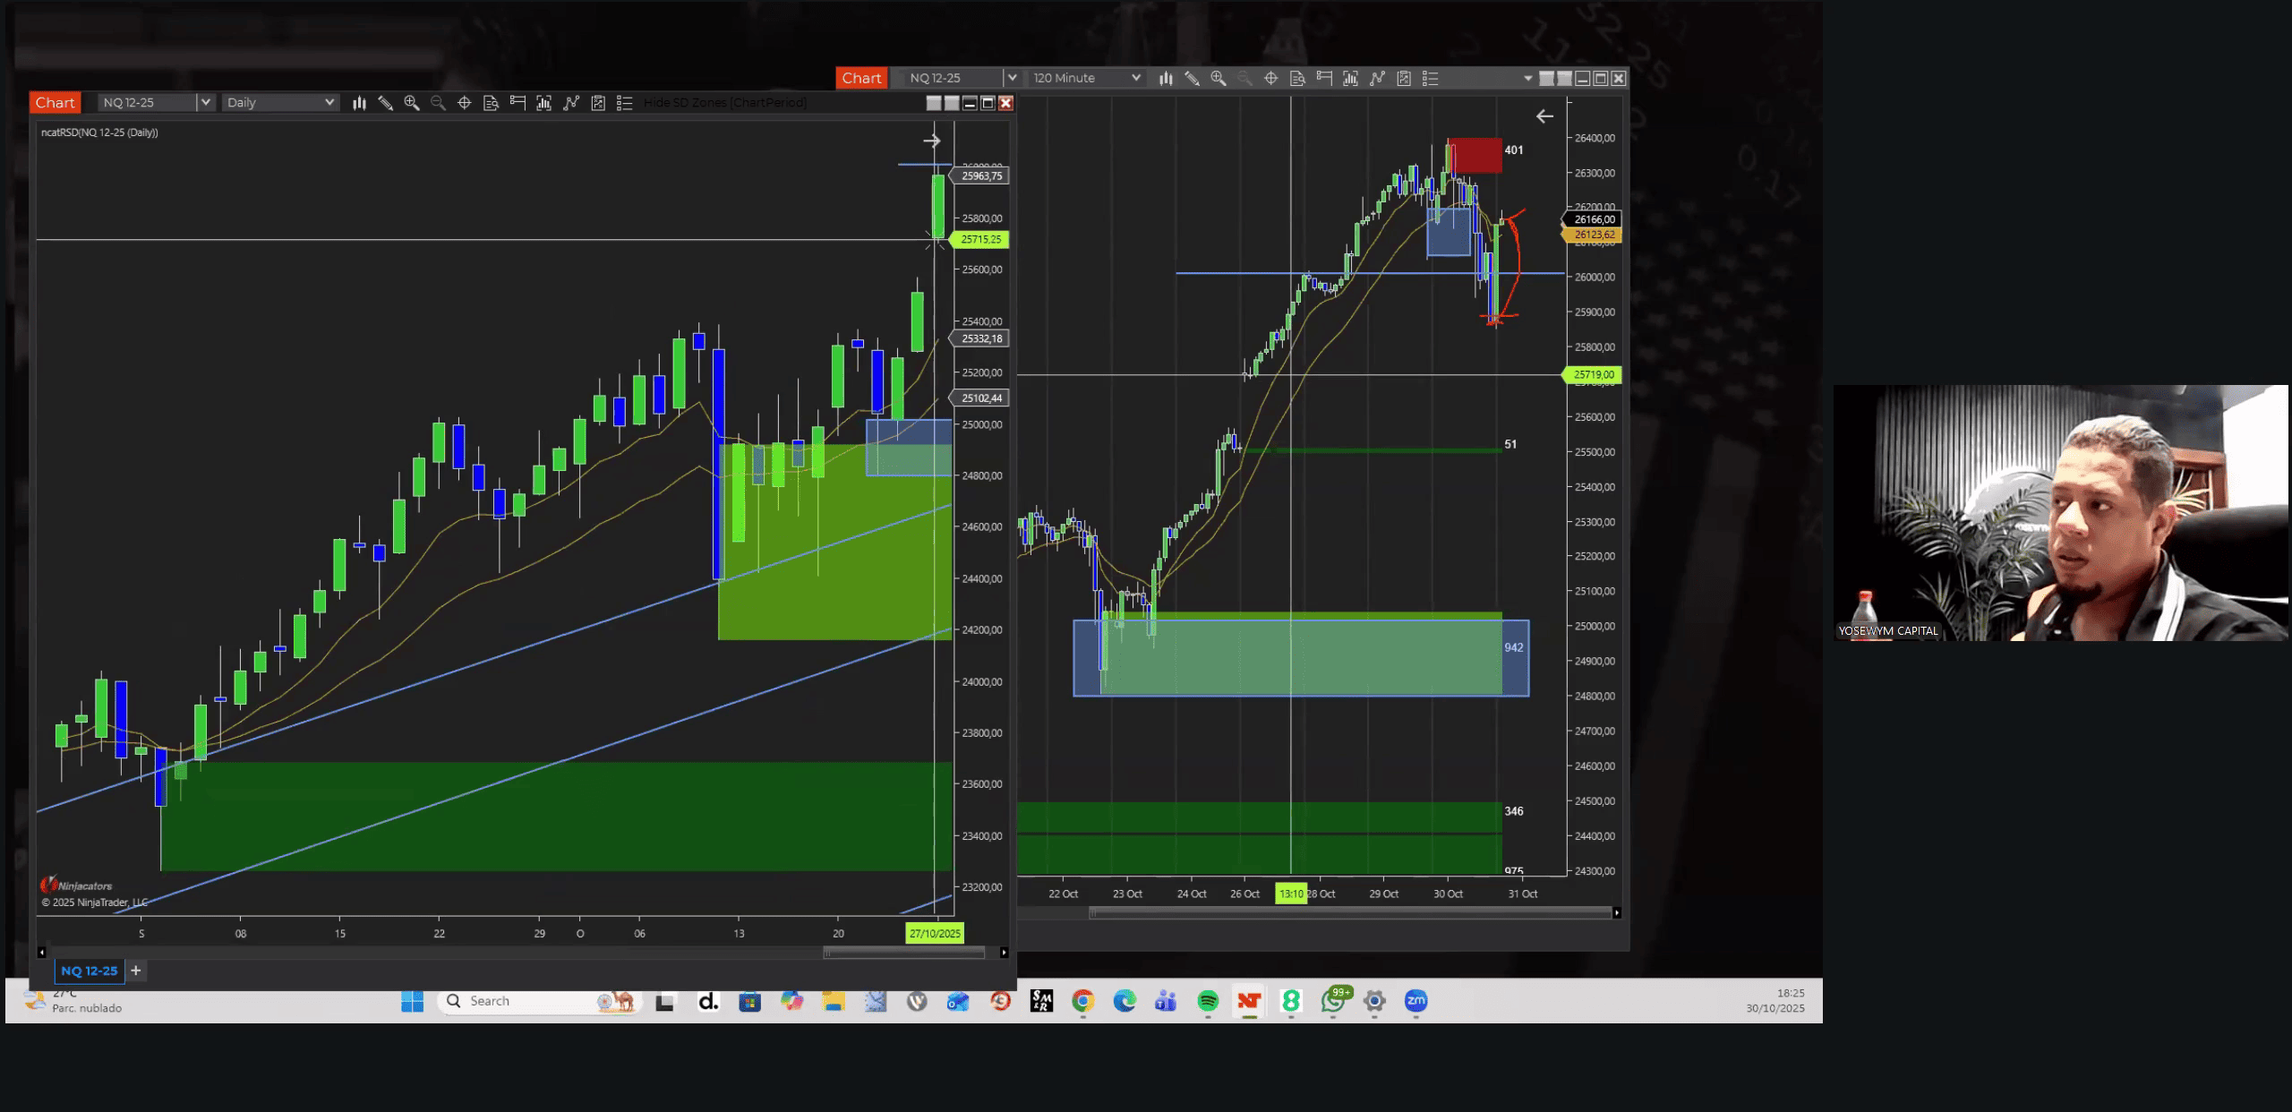Viewport: 2292px width, 1112px height.
Task: Select drawing tools pencil in Daily chart
Action: point(385,103)
